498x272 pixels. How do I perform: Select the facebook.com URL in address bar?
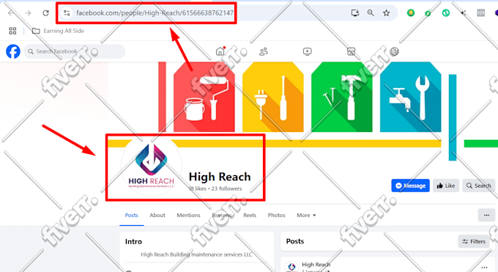pyautogui.click(x=155, y=13)
